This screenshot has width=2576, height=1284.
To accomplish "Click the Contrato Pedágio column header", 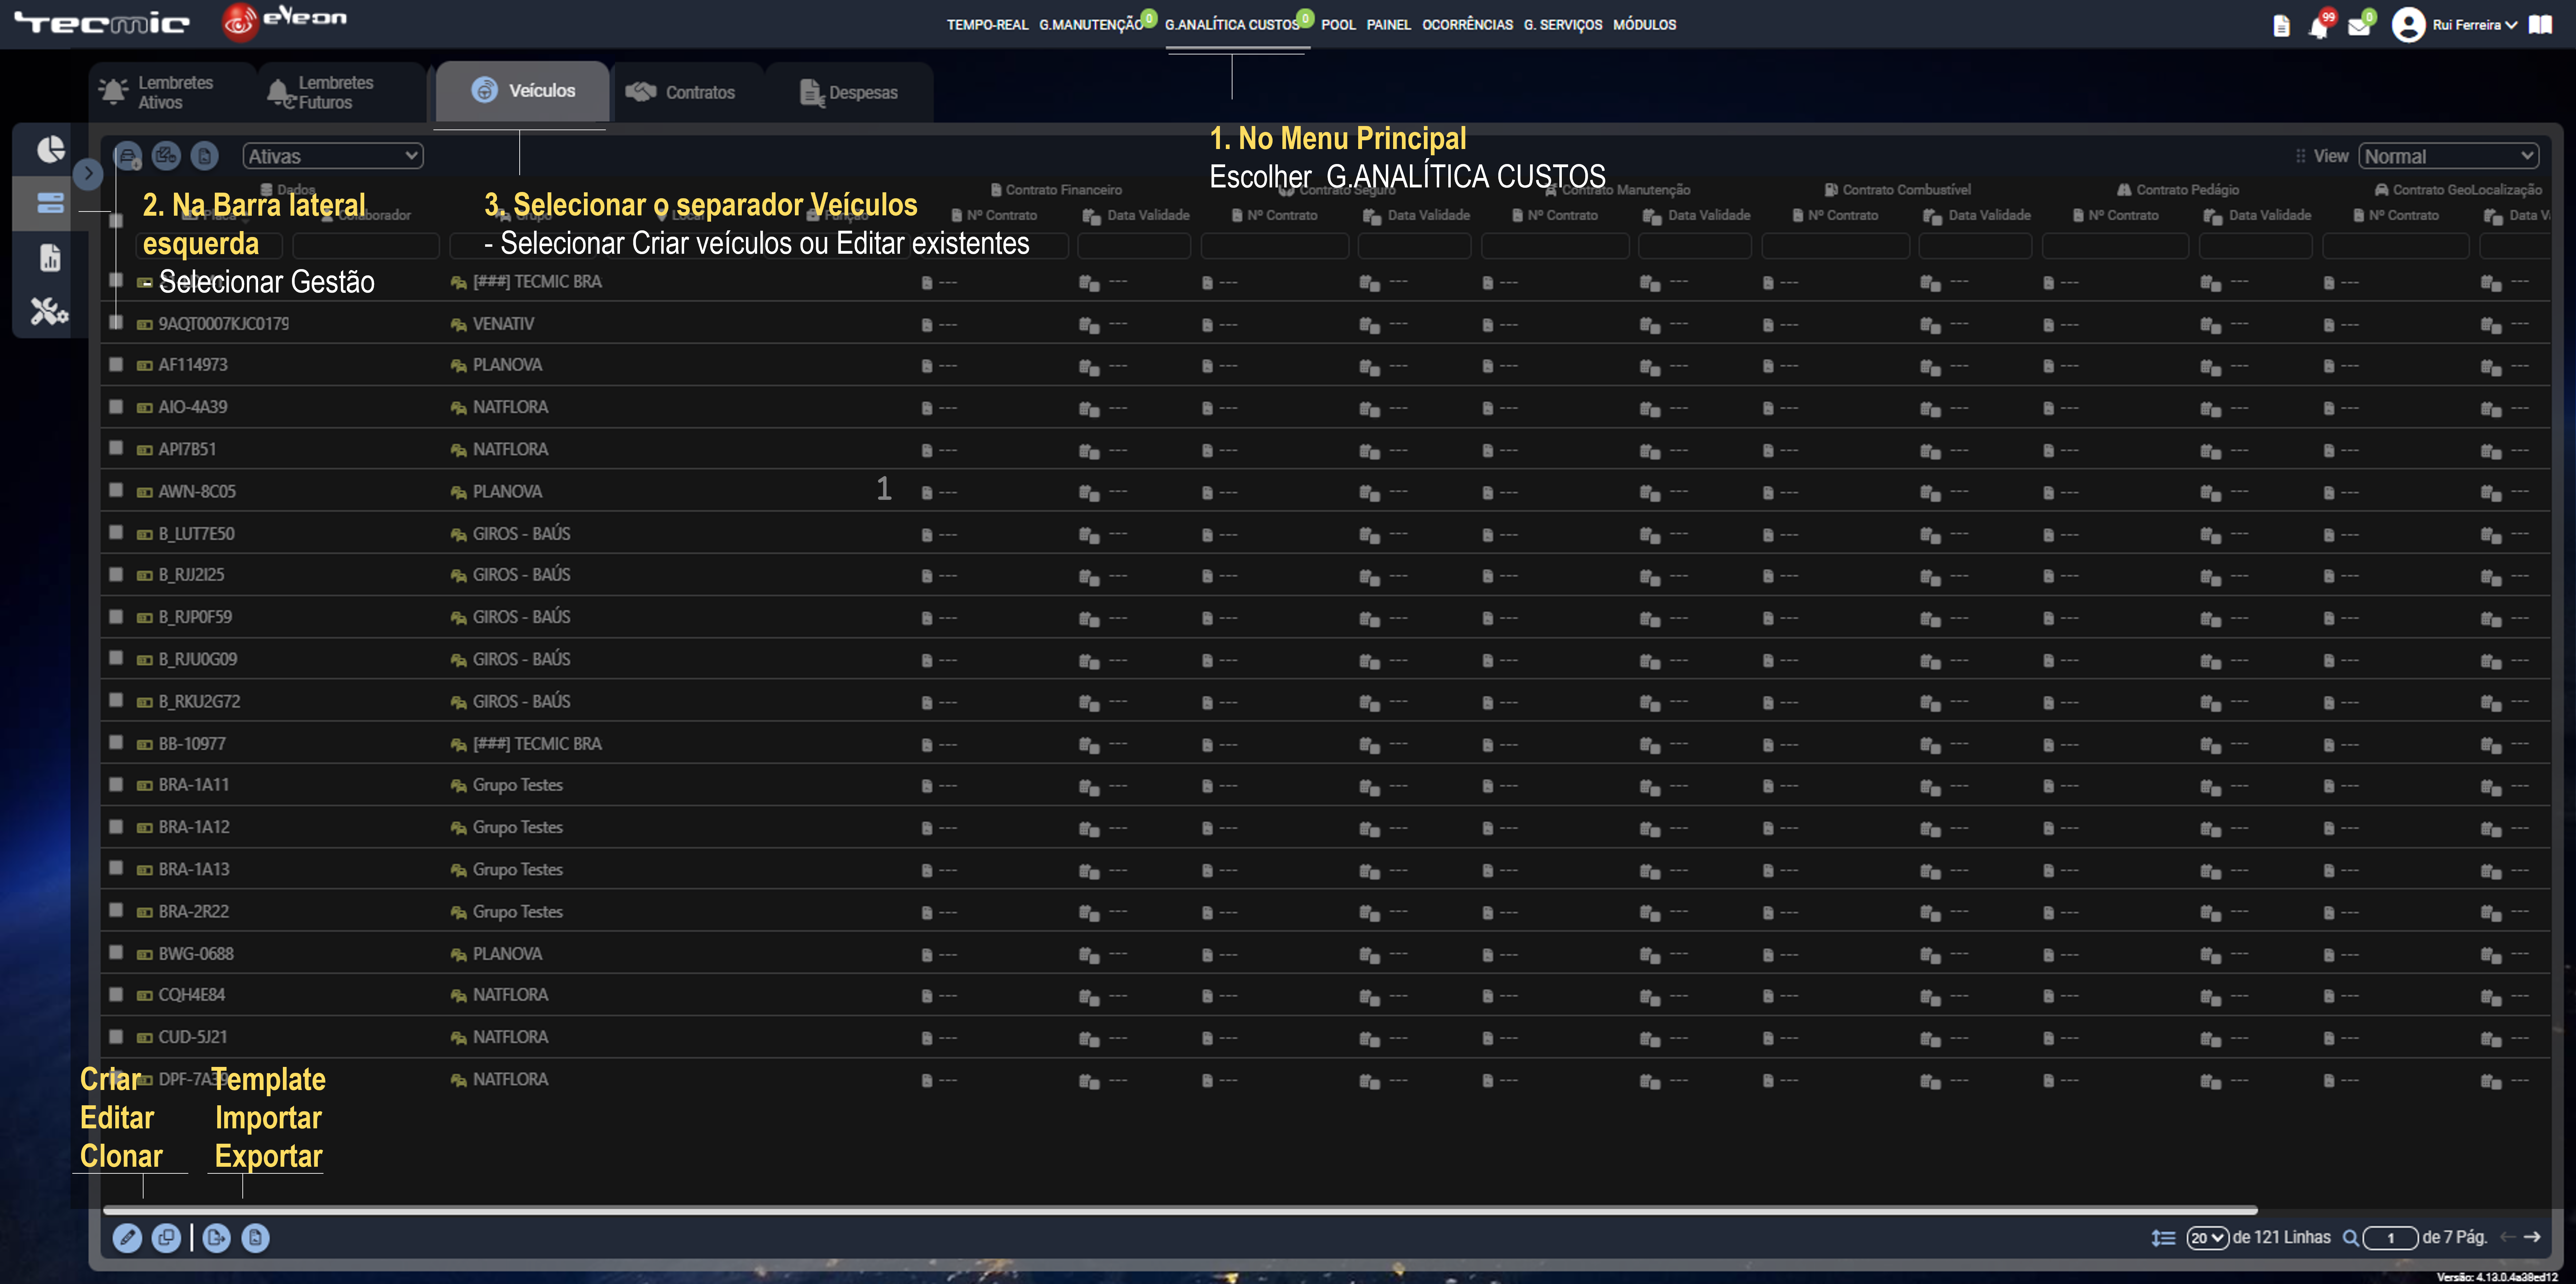I will point(2178,190).
